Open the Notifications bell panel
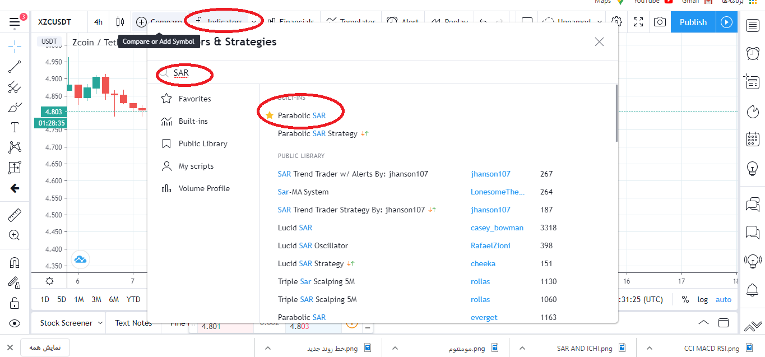 pos(752,290)
